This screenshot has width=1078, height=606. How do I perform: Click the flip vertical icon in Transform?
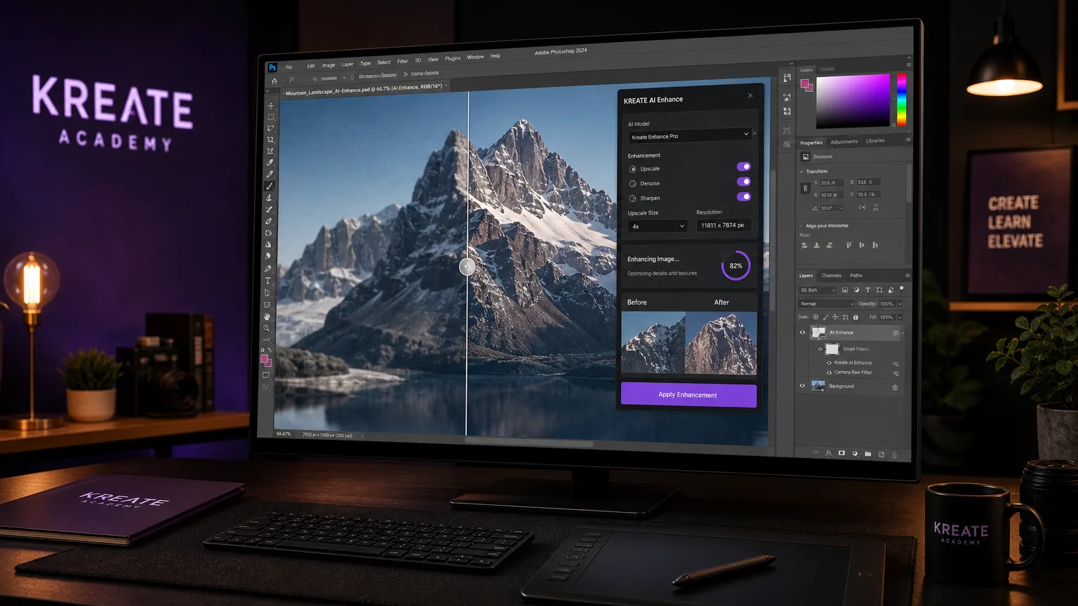[875, 208]
